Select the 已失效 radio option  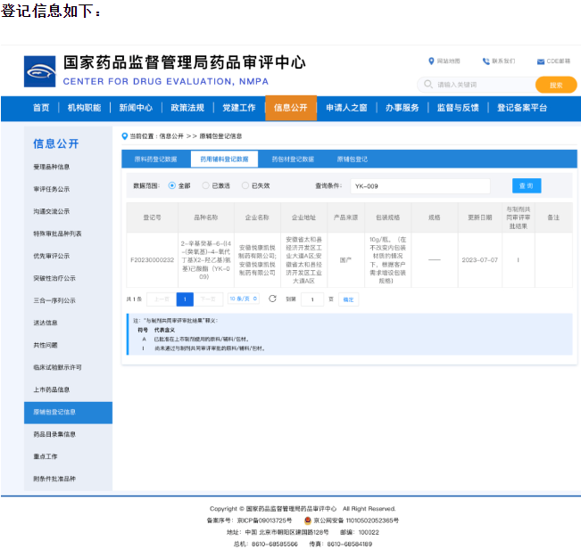(x=244, y=185)
